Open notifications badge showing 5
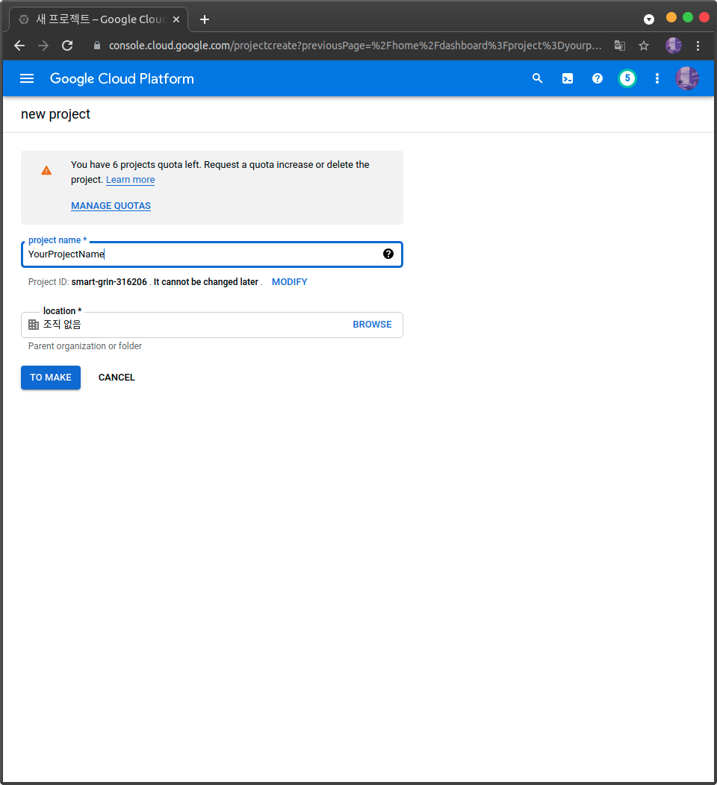This screenshot has width=717, height=785. coord(627,78)
